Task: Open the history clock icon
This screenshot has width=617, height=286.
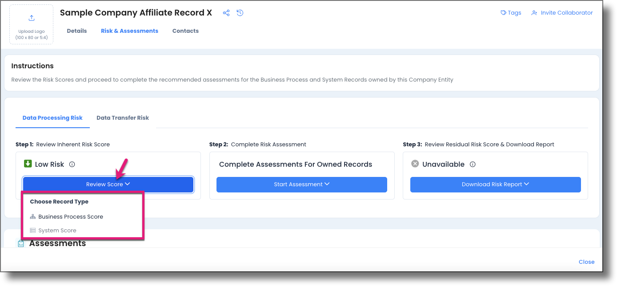Action: (240, 13)
